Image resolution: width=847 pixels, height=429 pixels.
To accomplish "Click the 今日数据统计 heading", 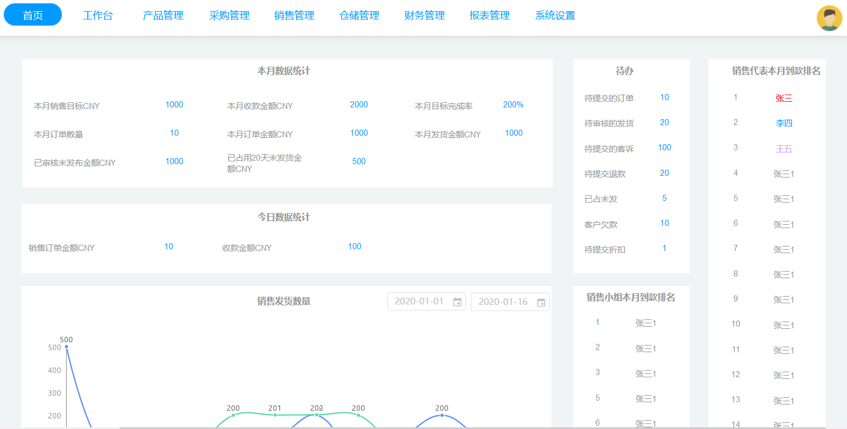I will pos(284,218).
